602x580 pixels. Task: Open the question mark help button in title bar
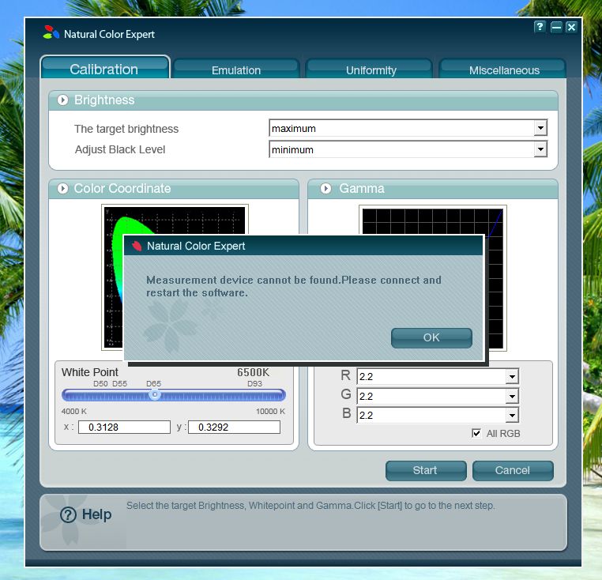point(540,27)
